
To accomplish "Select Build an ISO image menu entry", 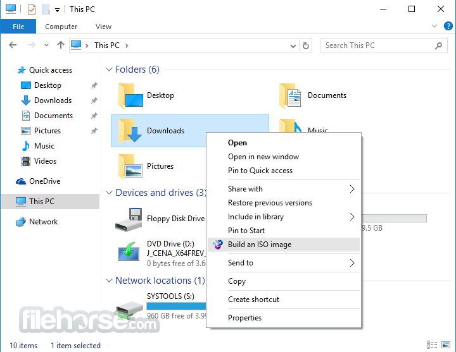I will (284, 245).
